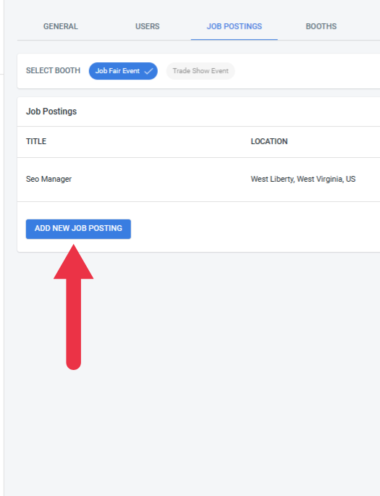
Task: Click blank area right of ADD NEW JOB POSTING
Action: (x=253, y=229)
